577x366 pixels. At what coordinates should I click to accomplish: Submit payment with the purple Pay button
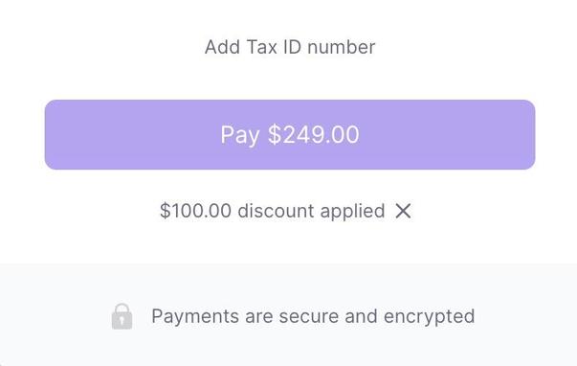(x=290, y=134)
